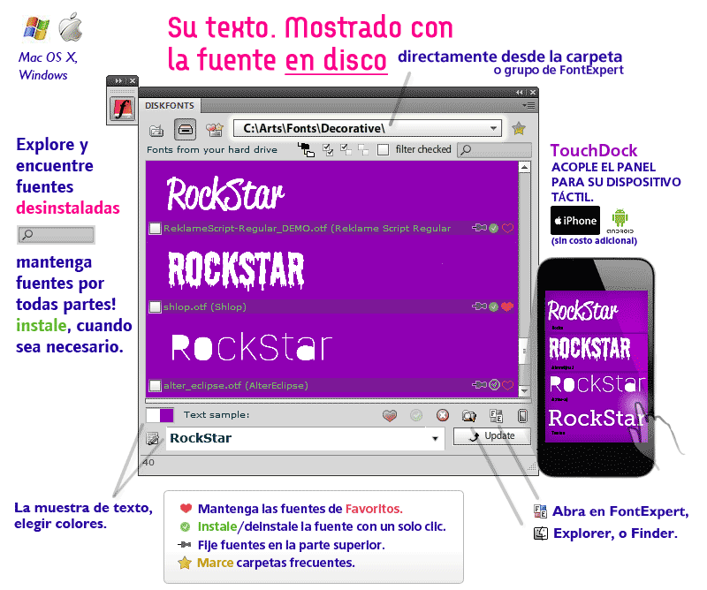
Task: Install the alter_eclipse.otf font with the check icon
Action: coord(494,385)
